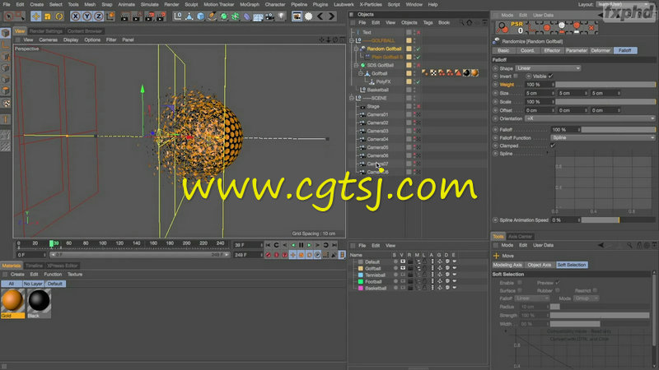The height and width of the screenshot is (370, 659).
Task: Click the live selection arrow tool
Action: (9, 16)
